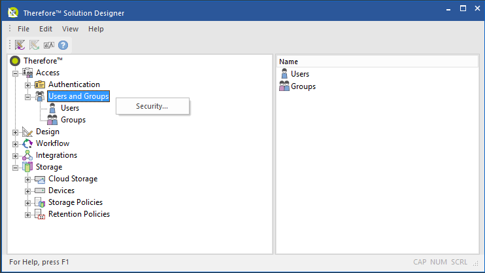Expand the Design node
The image size is (485, 273).
pyautogui.click(x=15, y=132)
